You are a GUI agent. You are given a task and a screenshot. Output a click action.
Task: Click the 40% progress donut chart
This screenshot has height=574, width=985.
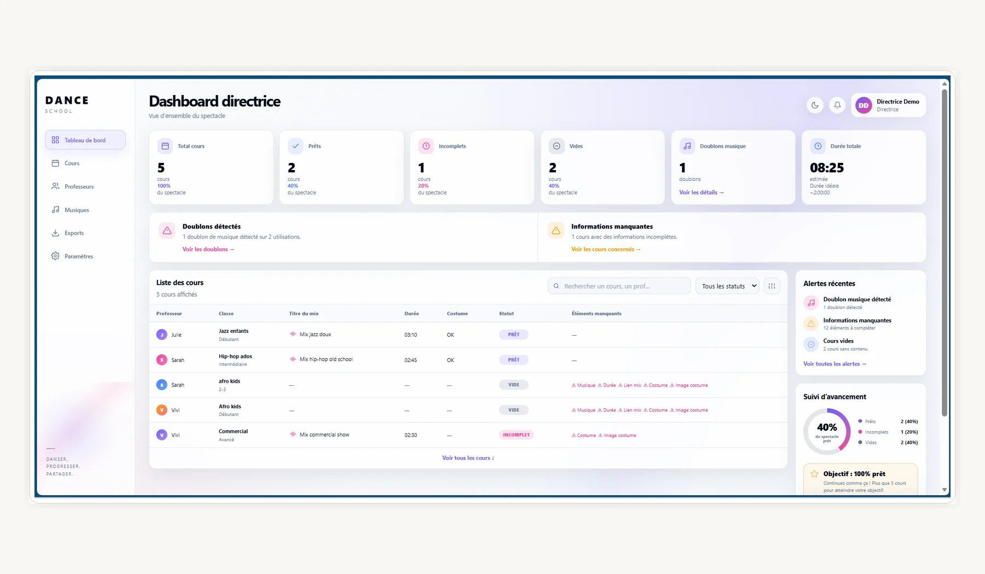(x=827, y=431)
